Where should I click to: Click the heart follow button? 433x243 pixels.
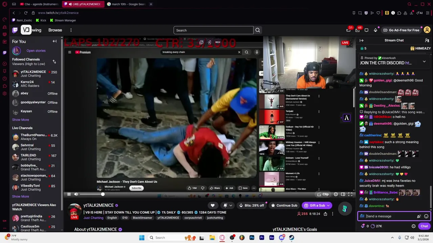click(x=212, y=205)
